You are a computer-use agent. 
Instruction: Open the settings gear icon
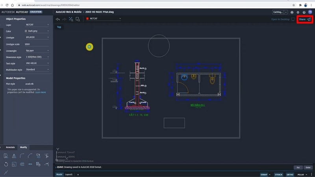point(298,12)
